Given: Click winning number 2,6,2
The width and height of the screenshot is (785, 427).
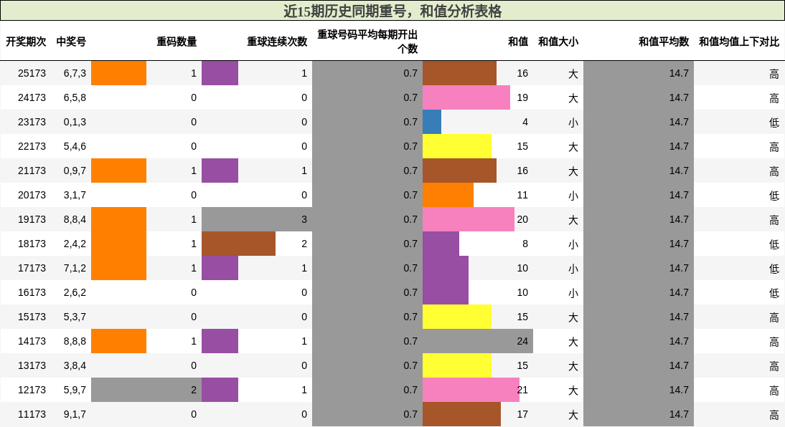Looking at the screenshot, I should point(75,292).
